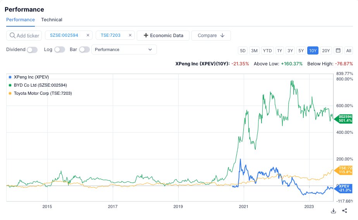Open the Economic Data button

(x=163, y=36)
